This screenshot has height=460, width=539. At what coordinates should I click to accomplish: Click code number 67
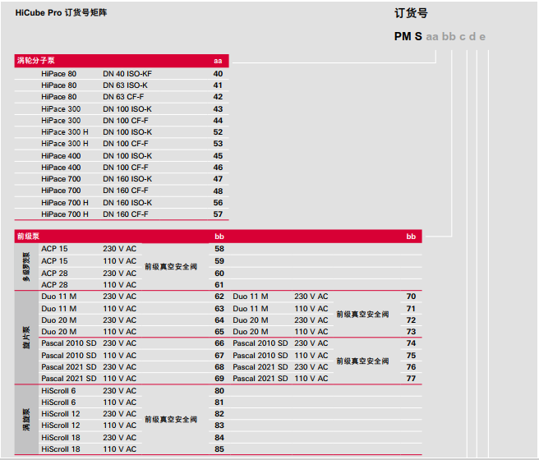click(219, 356)
